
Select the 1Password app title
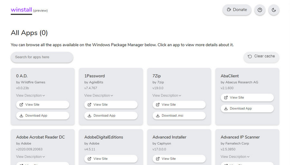pos(94,76)
